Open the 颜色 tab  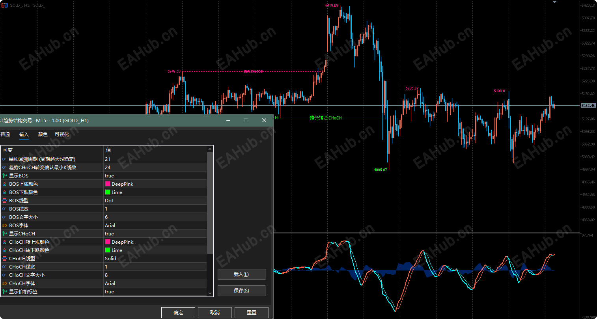coord(43,134)
